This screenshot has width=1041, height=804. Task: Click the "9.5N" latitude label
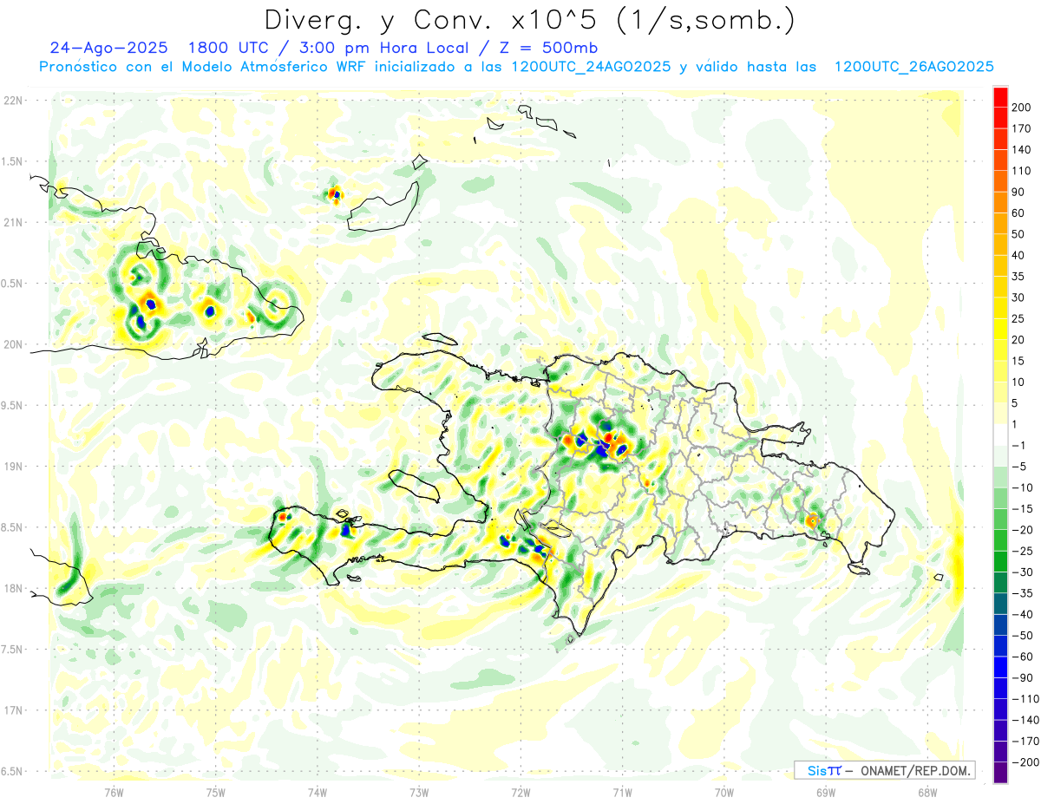pyautogui.click(x=13, y=405)
